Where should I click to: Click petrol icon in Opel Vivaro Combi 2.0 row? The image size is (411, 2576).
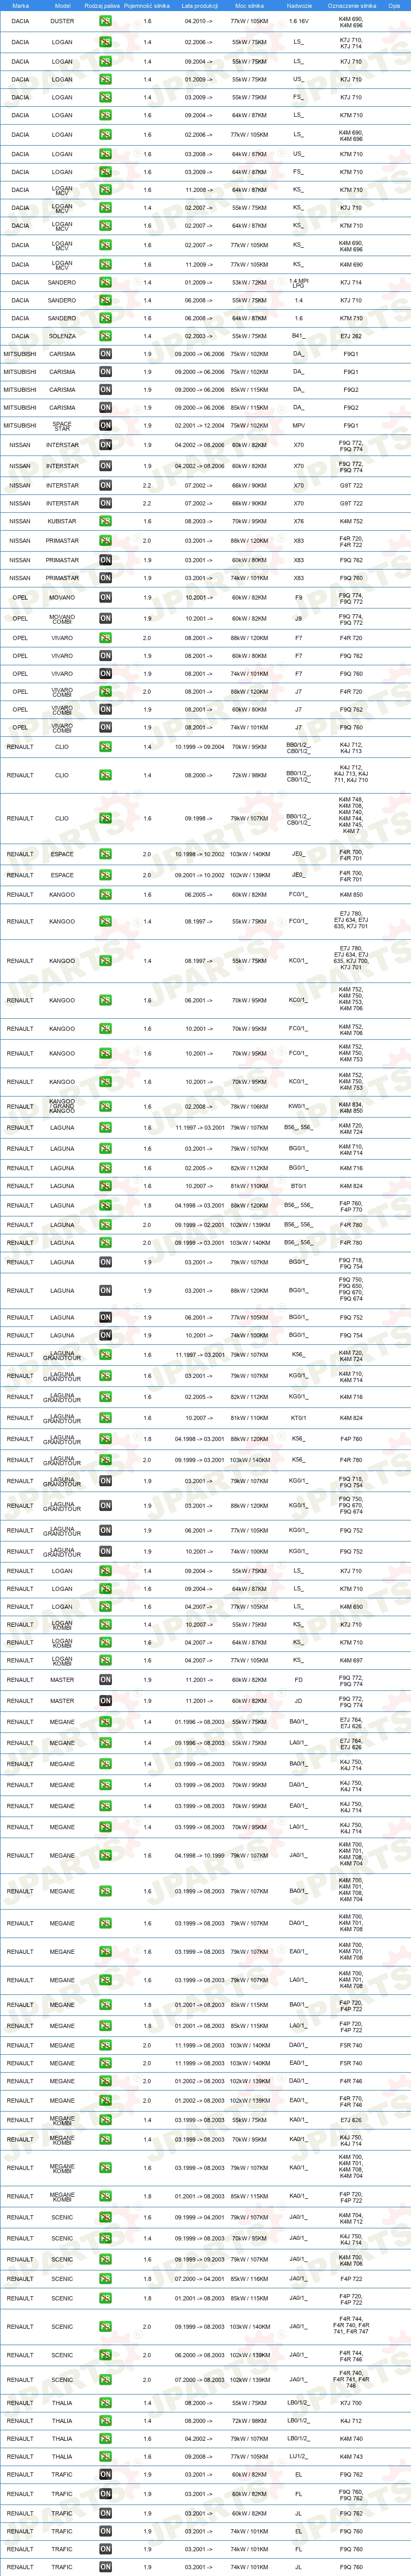(x=105, y=691)
